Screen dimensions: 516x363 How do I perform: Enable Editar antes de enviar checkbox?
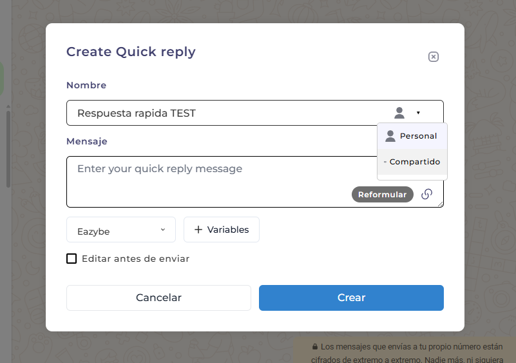(x=72, y=259)
